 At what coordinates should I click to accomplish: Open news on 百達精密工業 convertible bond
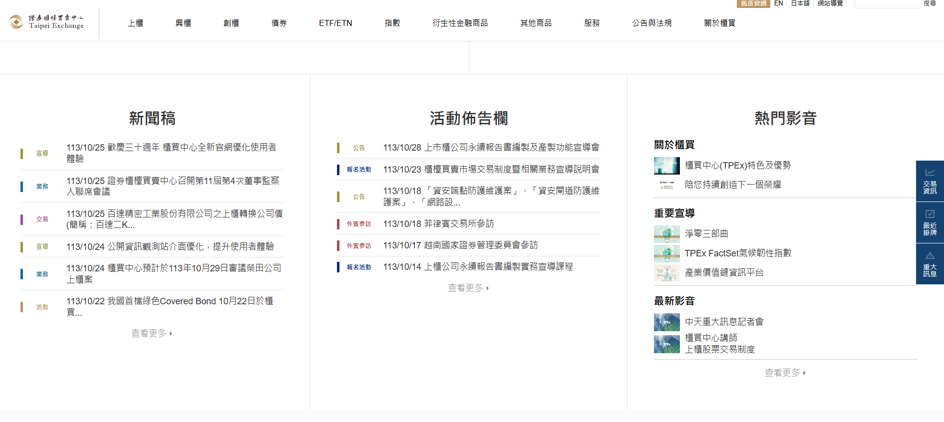pyautogui.click(x=175, y=219)
